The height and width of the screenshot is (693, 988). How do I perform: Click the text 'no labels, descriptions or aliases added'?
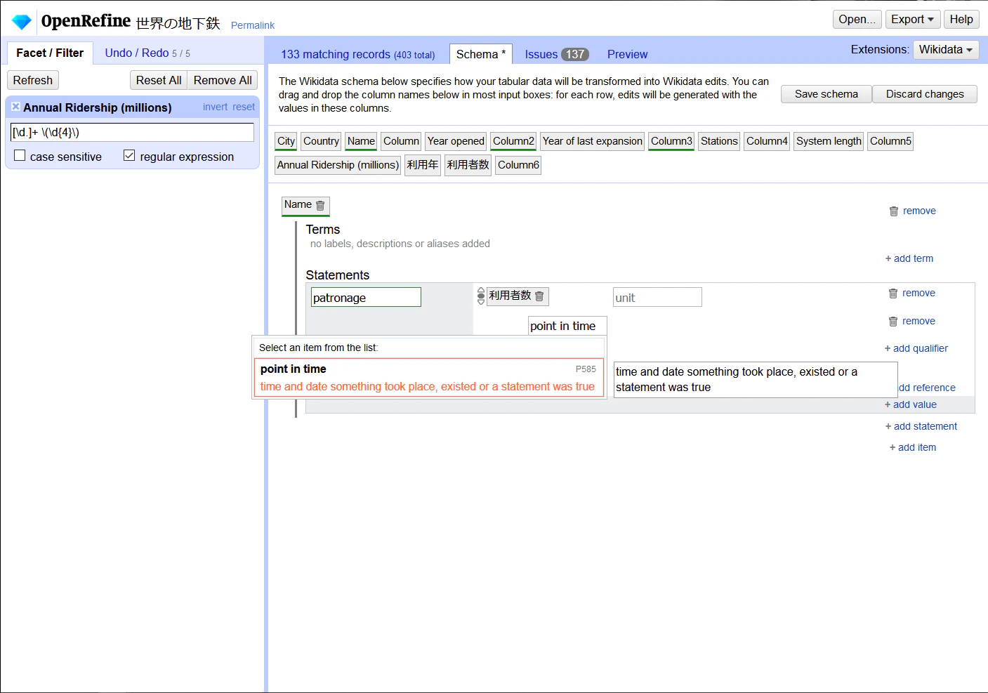pyautogui.click(x=400, y=244)
